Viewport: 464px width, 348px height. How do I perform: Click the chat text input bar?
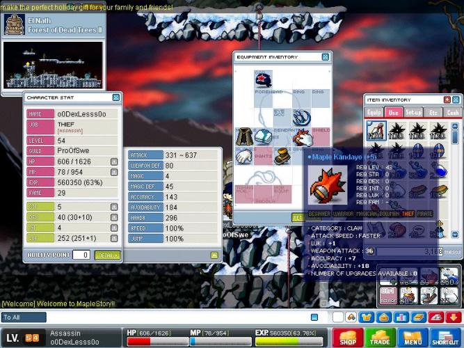(x=177, y=317)
